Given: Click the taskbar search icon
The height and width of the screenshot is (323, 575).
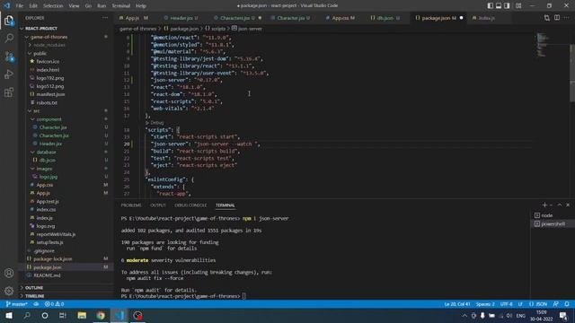Looking at the screenshot, I should [27, 315].
